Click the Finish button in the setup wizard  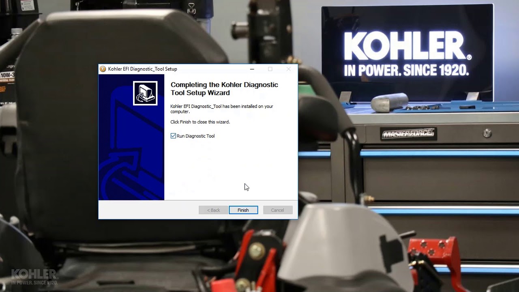[x=243, y=210]
